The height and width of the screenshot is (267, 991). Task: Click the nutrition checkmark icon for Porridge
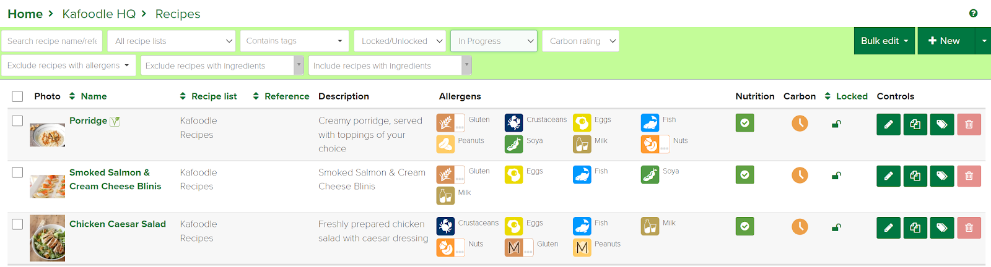coord(744,123)
